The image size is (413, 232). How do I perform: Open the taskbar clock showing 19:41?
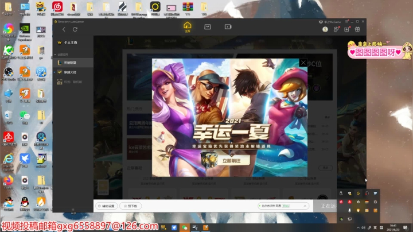393,227
